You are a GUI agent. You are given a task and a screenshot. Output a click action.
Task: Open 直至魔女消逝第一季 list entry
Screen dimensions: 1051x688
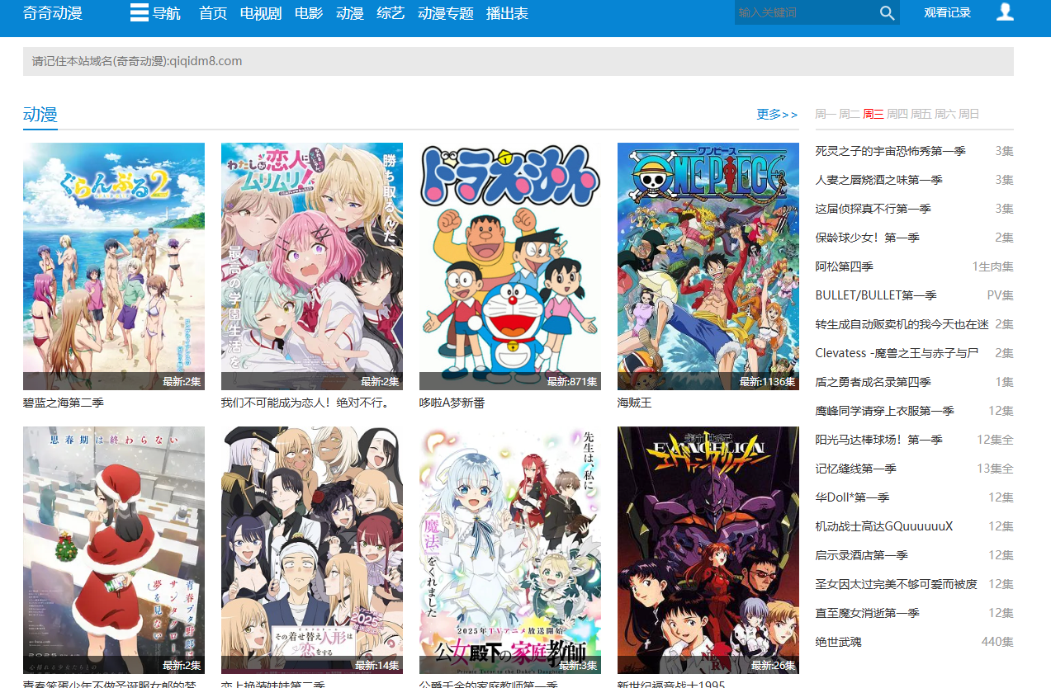pos(867,613)
